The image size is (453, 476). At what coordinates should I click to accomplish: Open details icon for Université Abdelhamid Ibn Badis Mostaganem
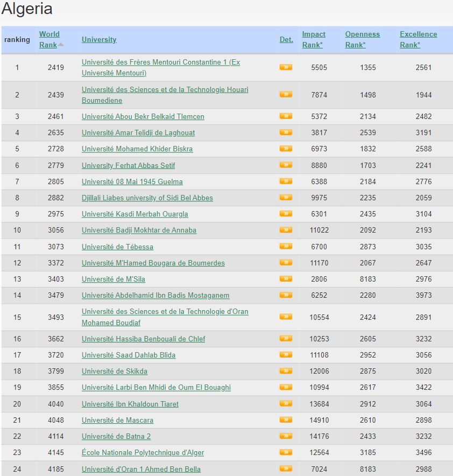[286, 295]
